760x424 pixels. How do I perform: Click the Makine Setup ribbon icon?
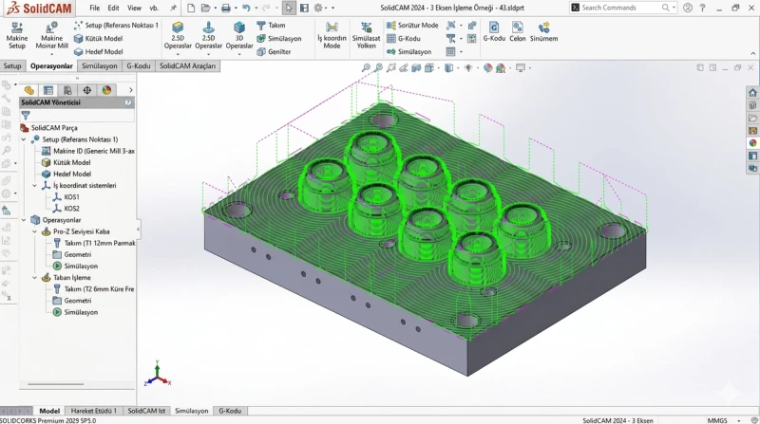click(x=17, y=35)
